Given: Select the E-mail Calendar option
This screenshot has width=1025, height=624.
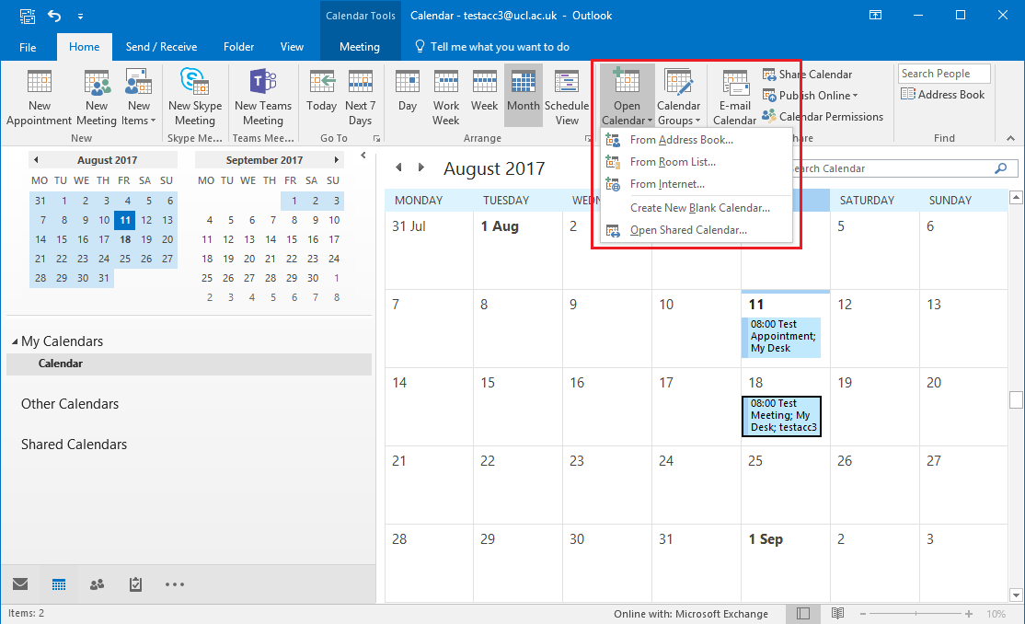Looking at the screenshot, I should click(734, 96).
